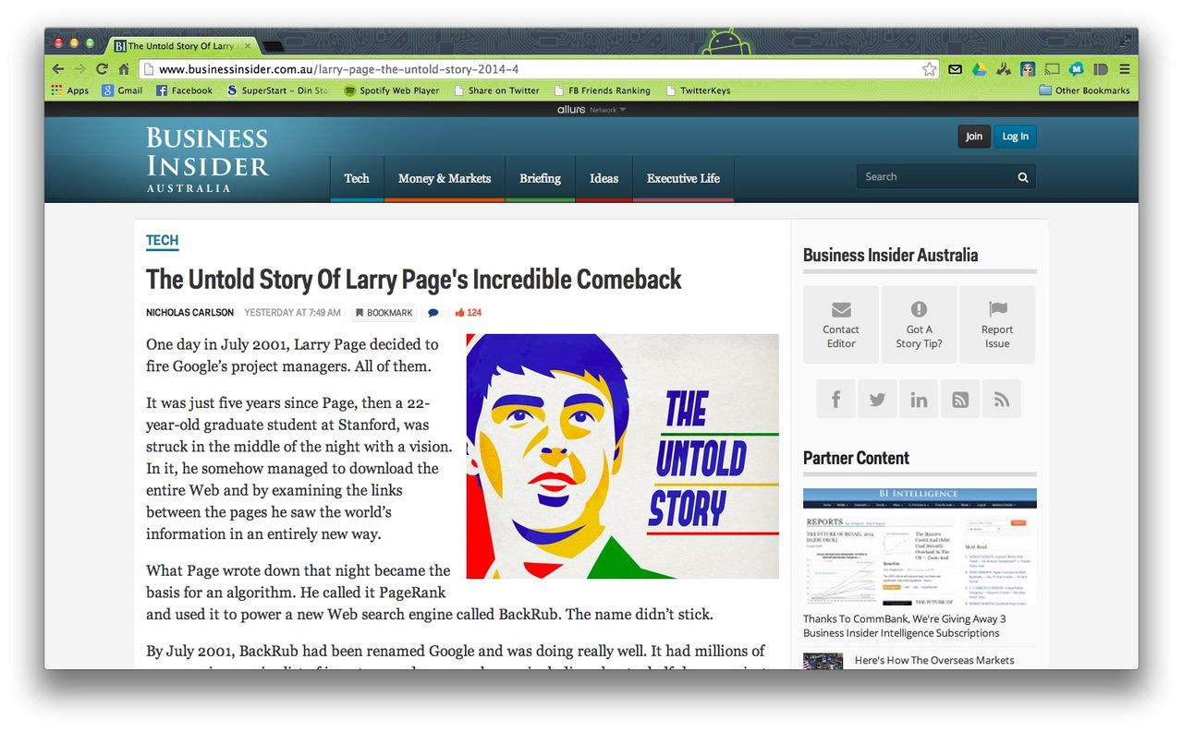Click the Log In button
Viewport: 1183px width, 731px height.
(x=1015, y=137)
